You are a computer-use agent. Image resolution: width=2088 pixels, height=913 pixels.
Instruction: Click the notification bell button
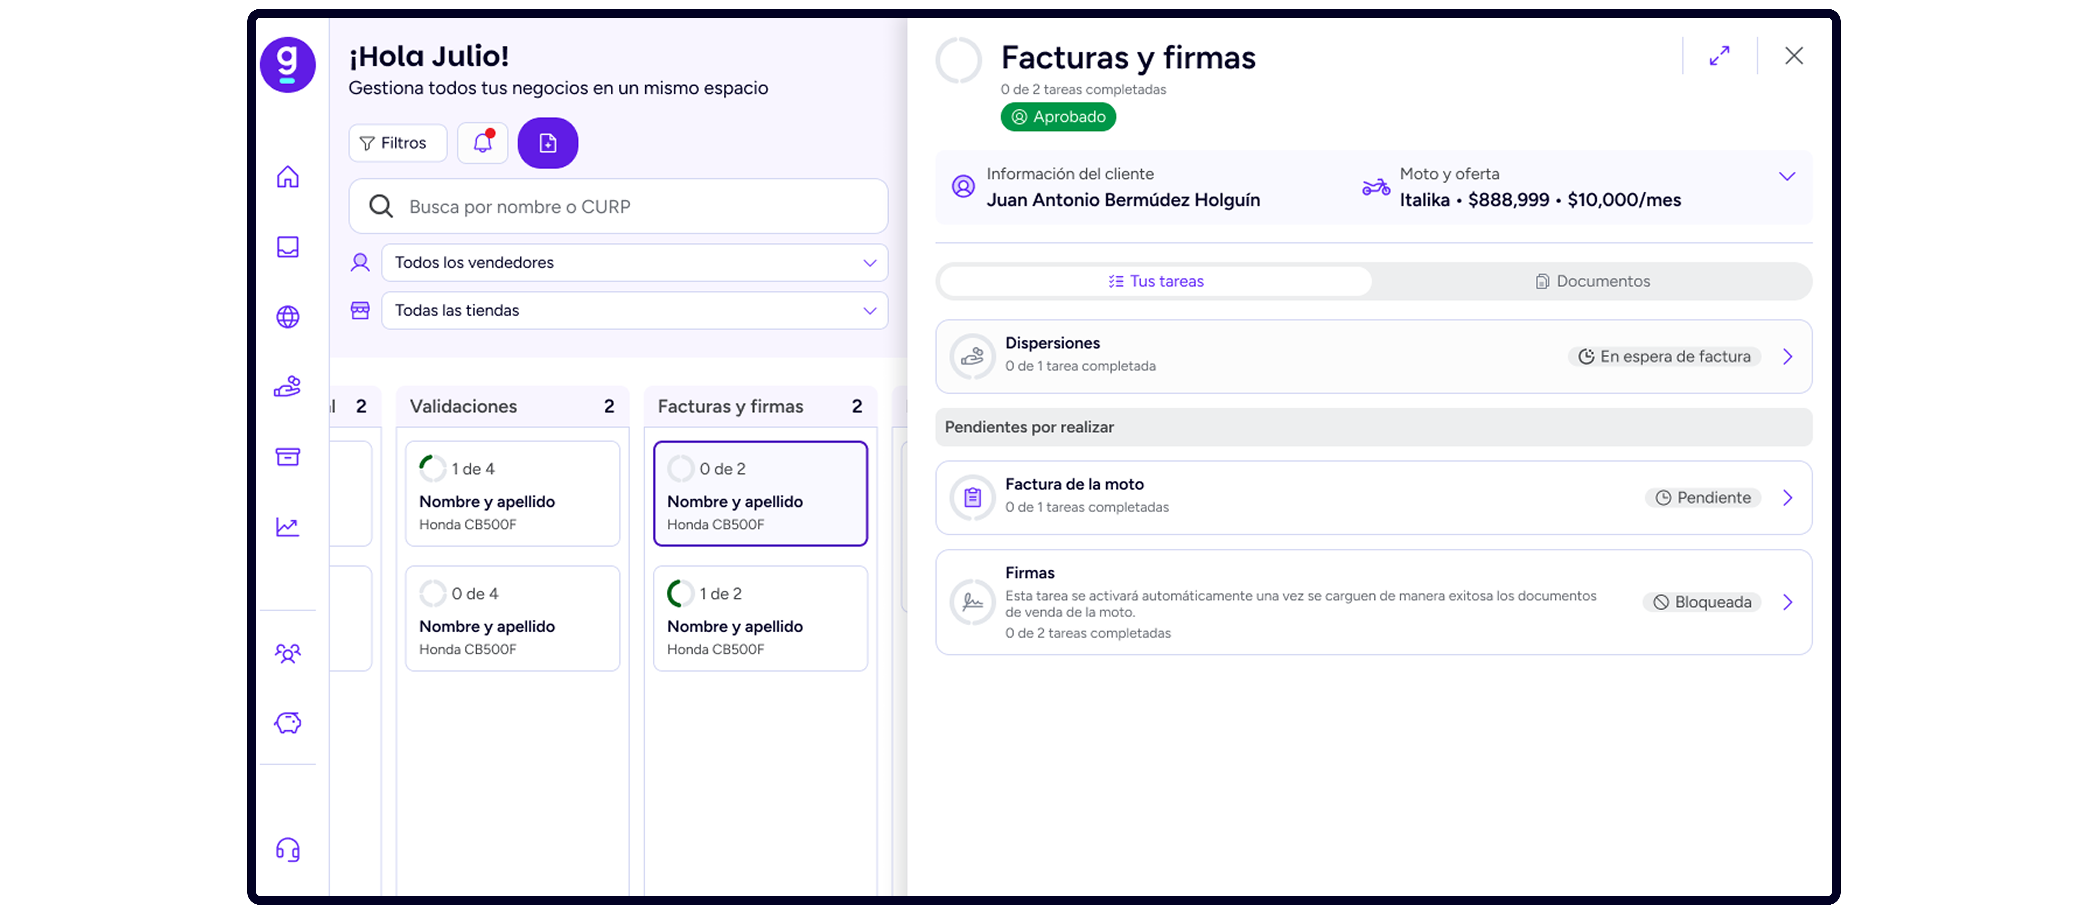point(482,142)
